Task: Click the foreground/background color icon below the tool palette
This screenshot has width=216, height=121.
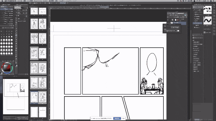Action: tap(16, 65)
